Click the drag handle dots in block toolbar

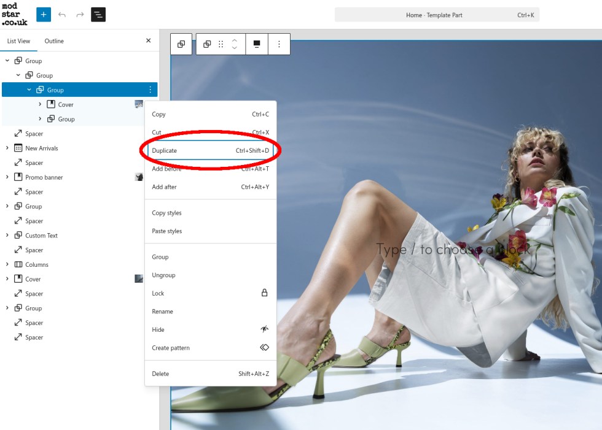pyautogui.click(x=221, y=44)
